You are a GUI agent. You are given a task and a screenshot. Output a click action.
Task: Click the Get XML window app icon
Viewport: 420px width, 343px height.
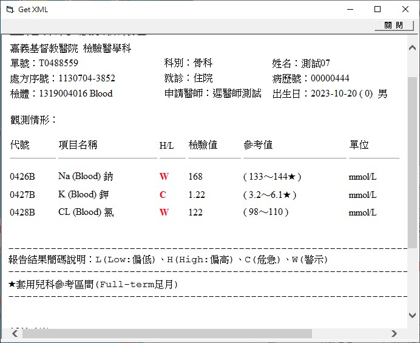(8, 9)
